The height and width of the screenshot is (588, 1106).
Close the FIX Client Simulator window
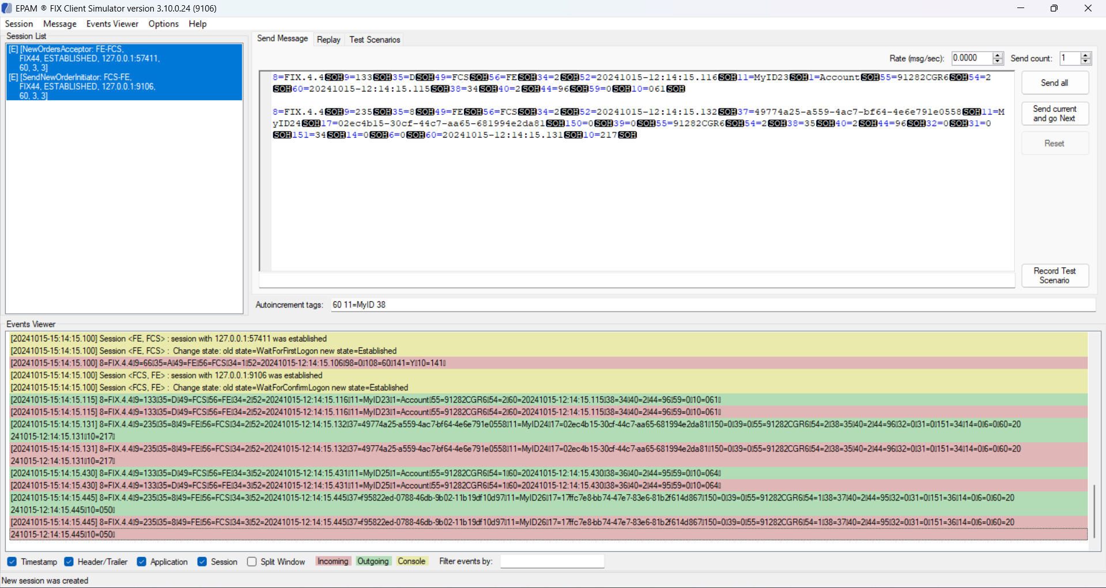click(1088, 8)
